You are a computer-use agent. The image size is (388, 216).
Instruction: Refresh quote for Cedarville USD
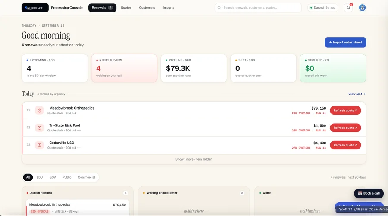click(345, 145)
